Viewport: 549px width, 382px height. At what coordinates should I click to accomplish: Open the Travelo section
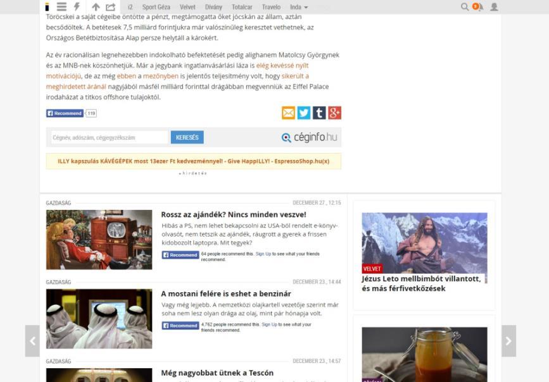pos(272,7)
